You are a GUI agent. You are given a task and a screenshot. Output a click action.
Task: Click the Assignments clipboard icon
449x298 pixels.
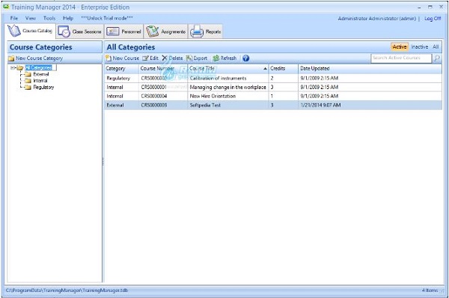click(x=153, y=31)
